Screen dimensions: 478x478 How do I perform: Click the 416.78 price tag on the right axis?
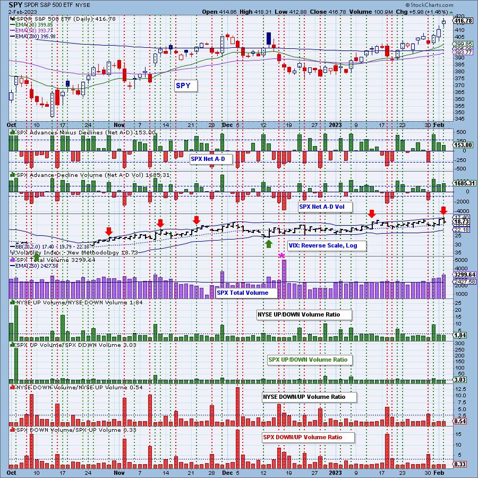tap(463, 21)
